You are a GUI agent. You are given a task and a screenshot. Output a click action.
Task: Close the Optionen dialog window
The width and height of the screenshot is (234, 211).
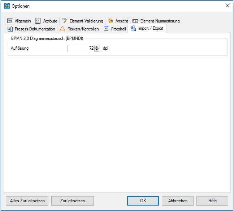coord(227,6)
